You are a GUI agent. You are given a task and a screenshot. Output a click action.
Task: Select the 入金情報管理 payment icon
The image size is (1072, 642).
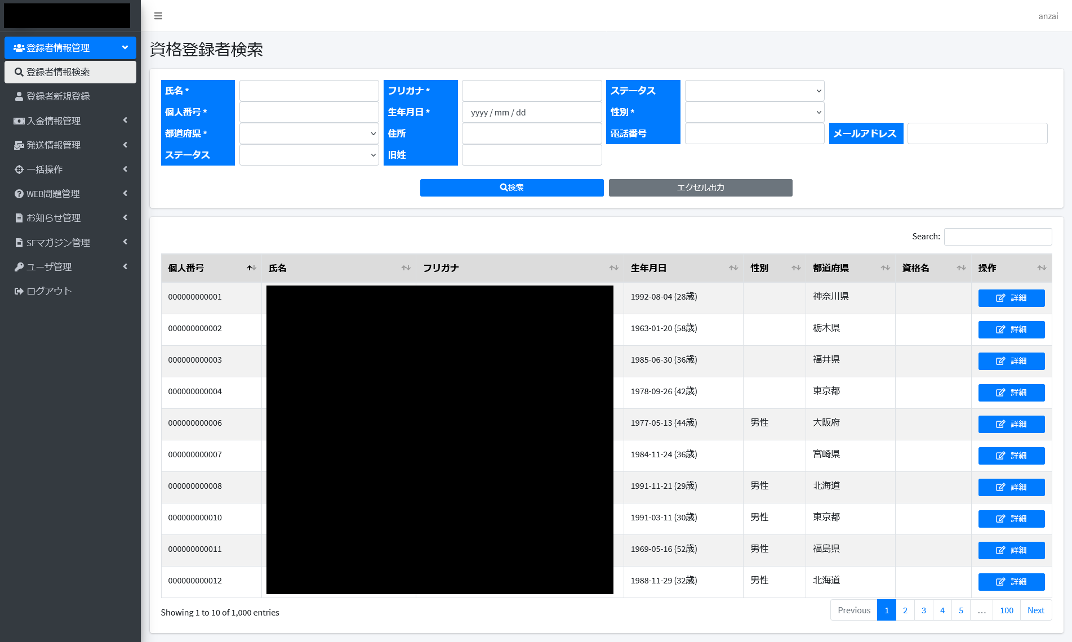coord(19,121)
